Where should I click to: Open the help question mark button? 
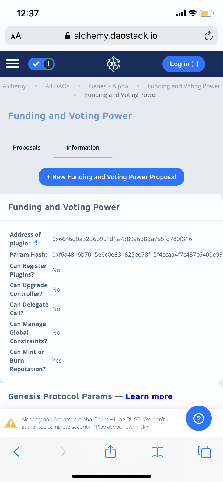click(x=198, y=418)
